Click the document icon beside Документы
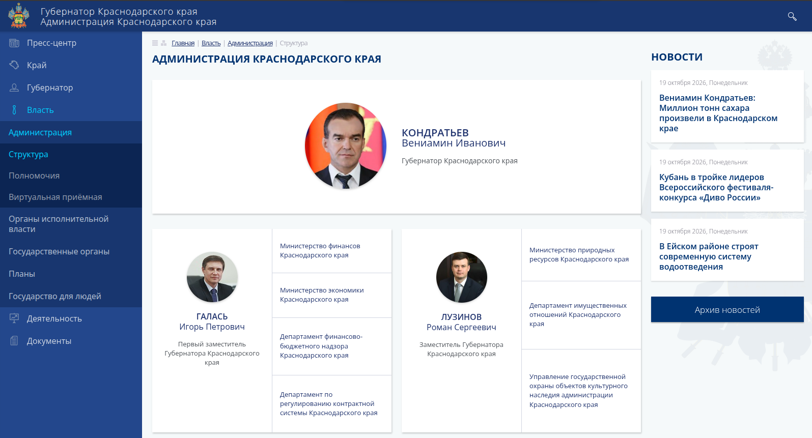 tap(14, 341)
